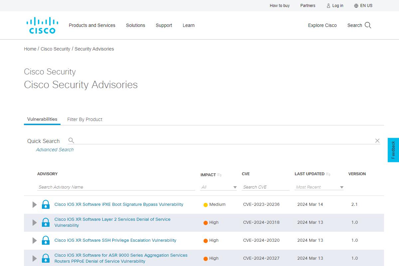Open Layer 2 Services Denial of Service advisory link

coord(112,222)
